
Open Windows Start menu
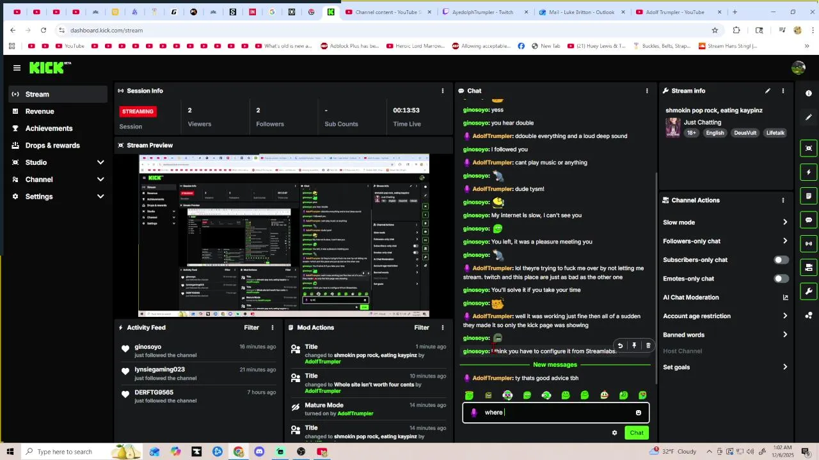tap(10, 452)
